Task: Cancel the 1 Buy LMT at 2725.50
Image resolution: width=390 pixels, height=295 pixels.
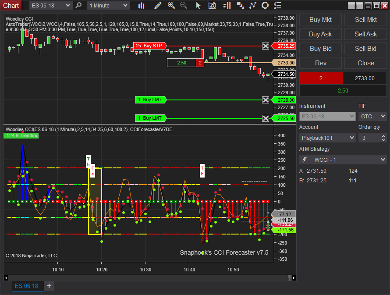Action: pos(266,118)
